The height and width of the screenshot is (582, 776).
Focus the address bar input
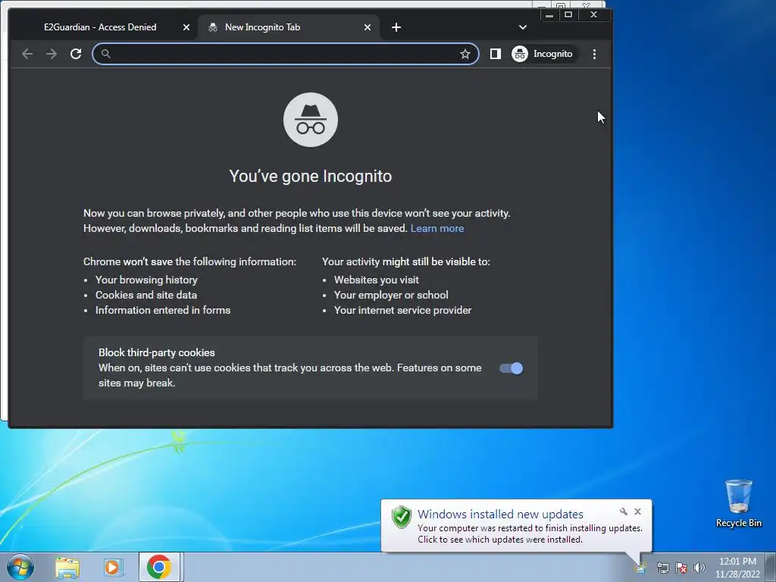(285, 54)
